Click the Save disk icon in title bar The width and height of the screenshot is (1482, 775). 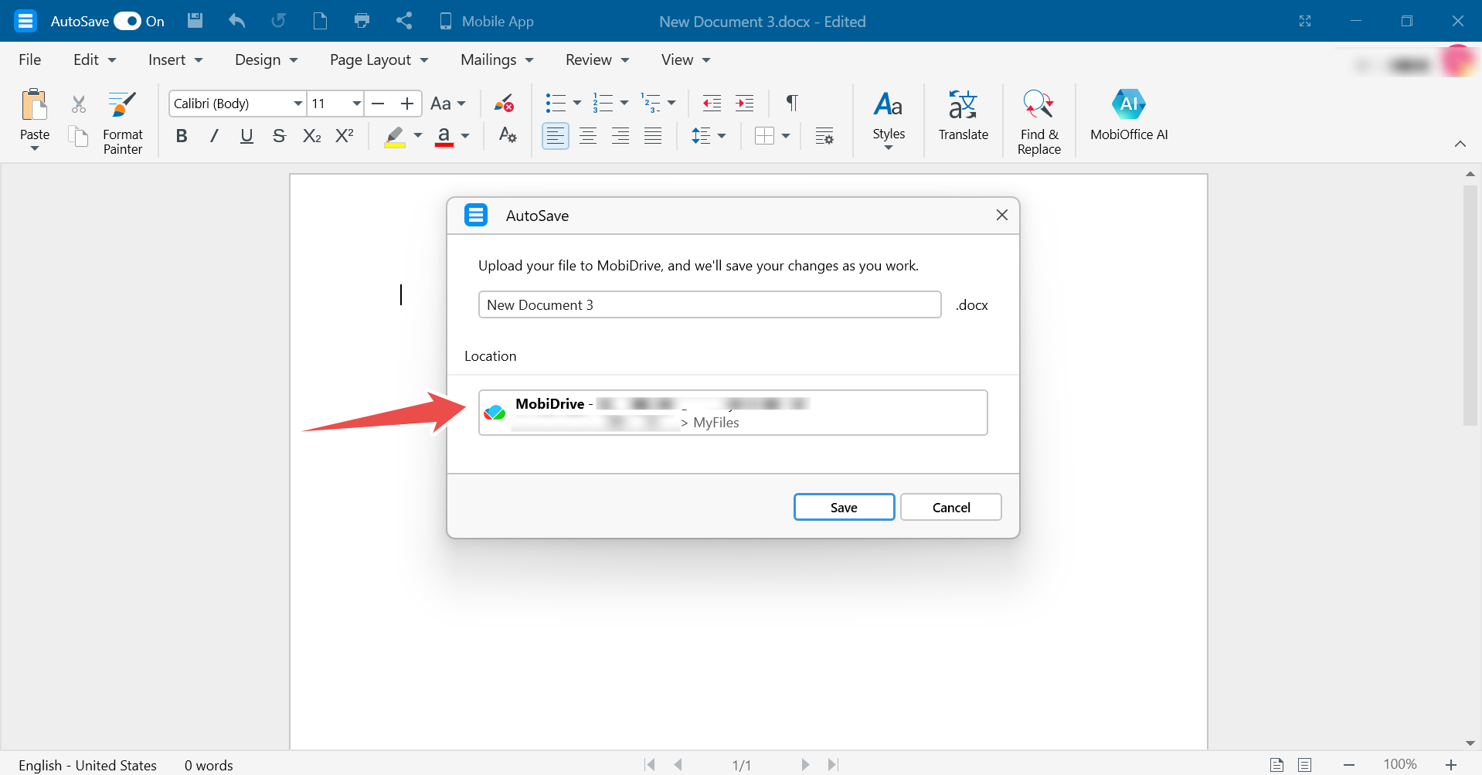[195, 21]
